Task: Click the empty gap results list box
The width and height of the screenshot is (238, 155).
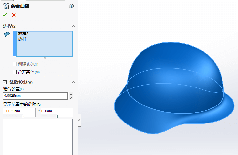Action: (38, 137)
